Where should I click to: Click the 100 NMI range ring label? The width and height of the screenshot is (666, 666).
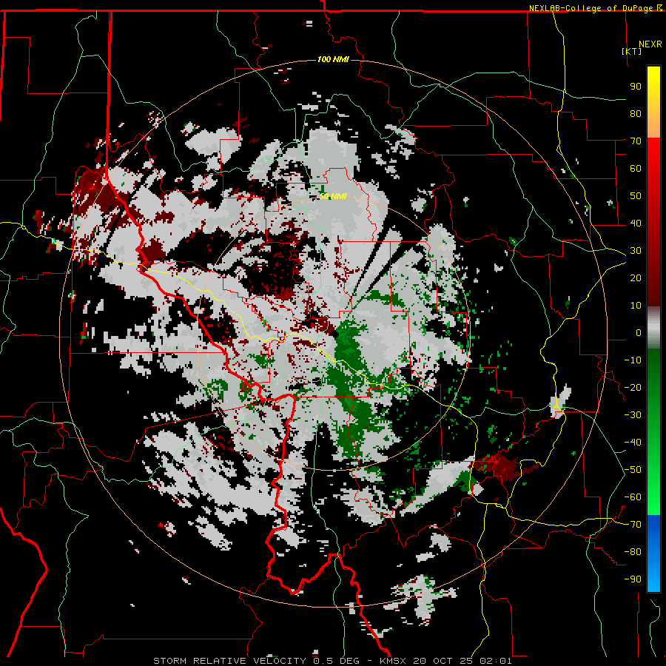click(333, 59)
